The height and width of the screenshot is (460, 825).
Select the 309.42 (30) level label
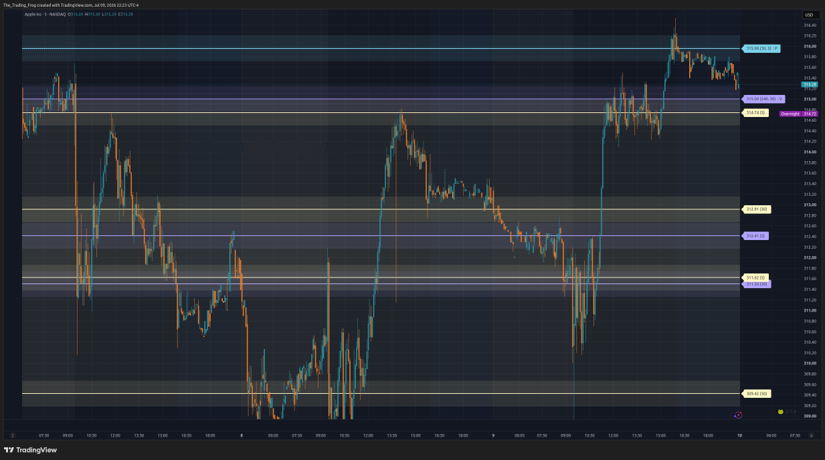coord(757,394)
